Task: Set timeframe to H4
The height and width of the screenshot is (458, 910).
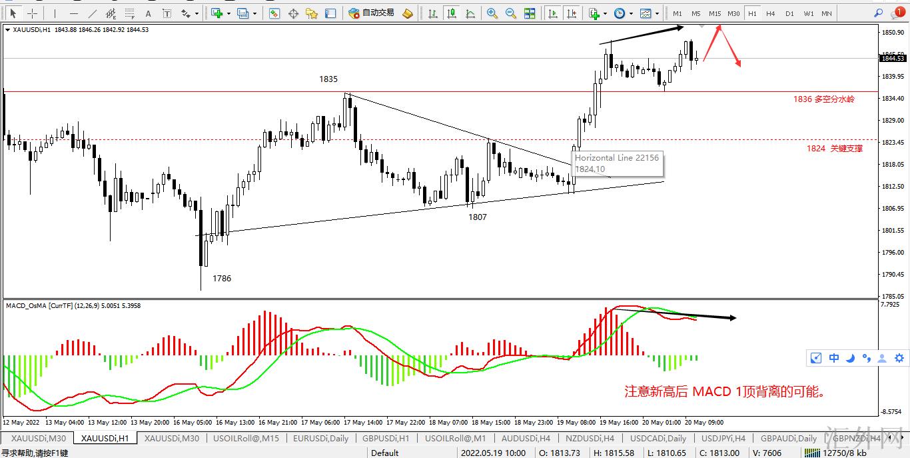Action: 770,13
